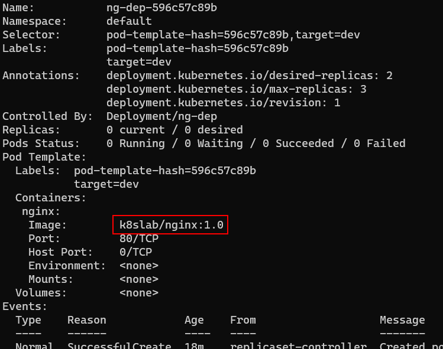The width and height of the screenshot is (443, 349).
Task: Click the Reason column header in Events
Action: pyautogui.click(x=86, y=320)
